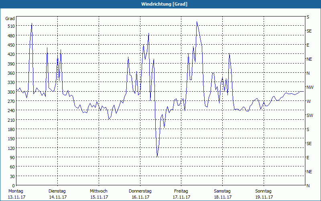The width and height of the screenshot is (321, 201).
Task: Select the Grad axis unit label
Action: (10, 18)
